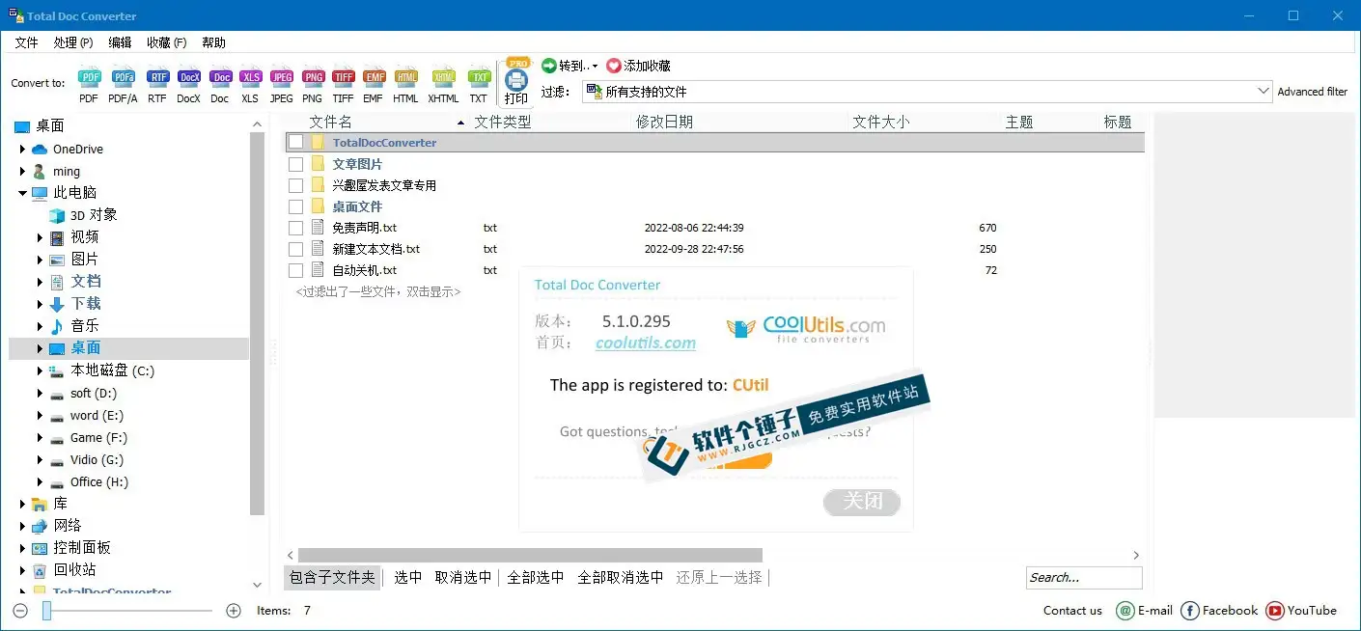Sort by the 文件名 column header

(330, 122)
